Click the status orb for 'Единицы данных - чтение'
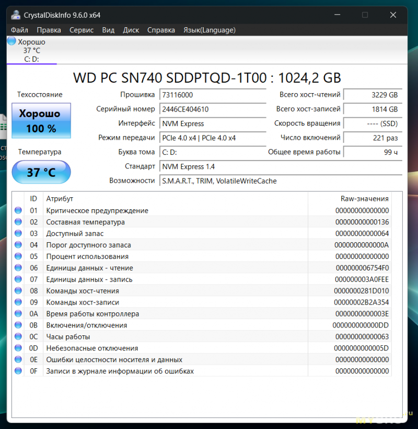 tap(18, 267)
